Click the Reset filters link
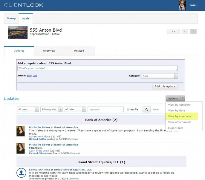Image resolution: width=205 pixels, height=180 pixels. coord(156,110)
